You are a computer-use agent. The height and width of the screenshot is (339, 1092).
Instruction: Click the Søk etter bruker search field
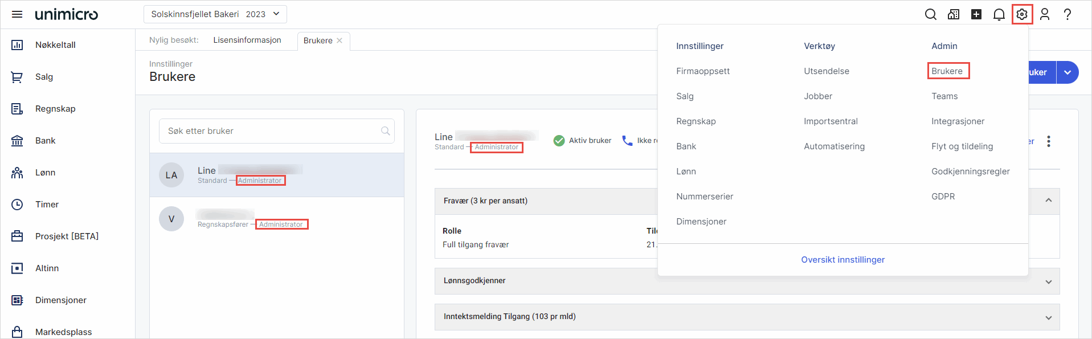[271, 131]
